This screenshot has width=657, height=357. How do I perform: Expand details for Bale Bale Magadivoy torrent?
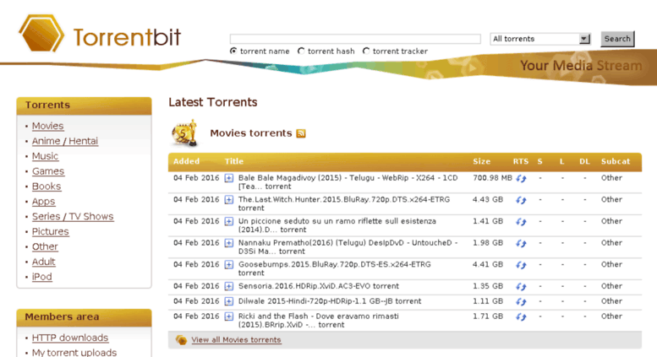coord(229,178)
